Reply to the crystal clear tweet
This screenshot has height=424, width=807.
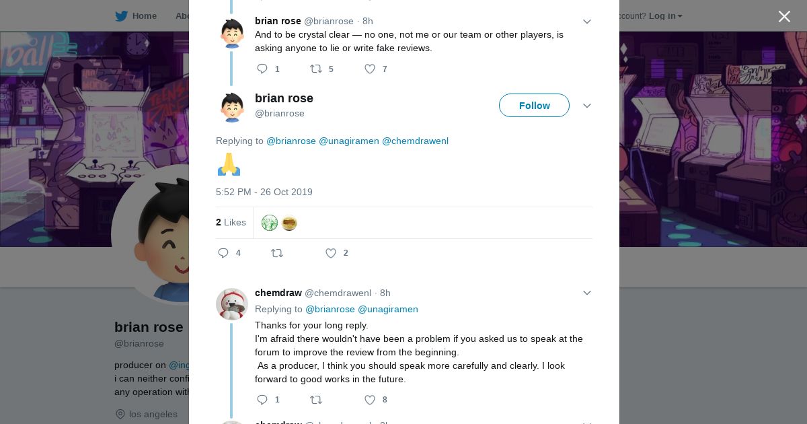pos(263,69)
